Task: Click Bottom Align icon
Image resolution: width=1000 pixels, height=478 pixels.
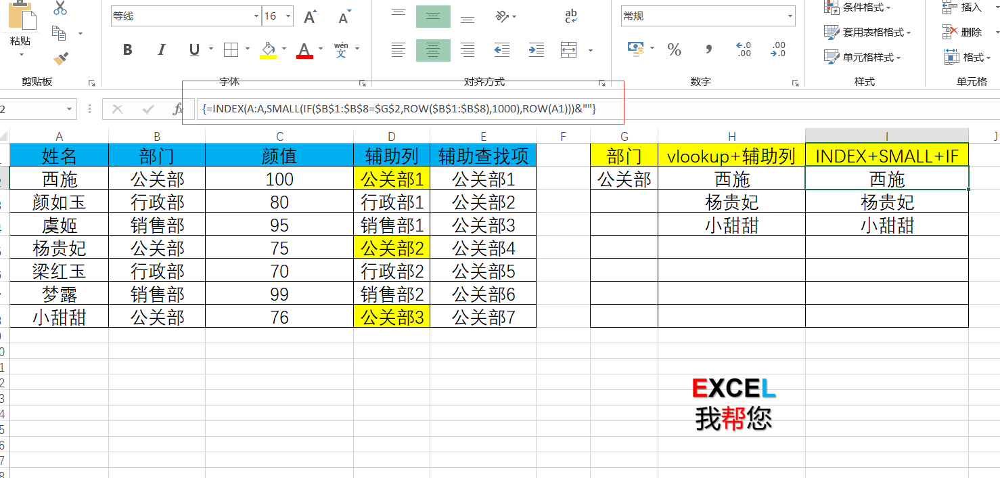Action: pos(467,18)
